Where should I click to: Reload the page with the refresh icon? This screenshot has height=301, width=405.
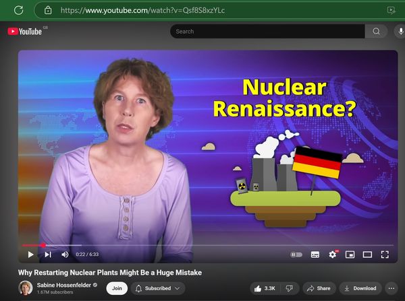click(19, 10)
